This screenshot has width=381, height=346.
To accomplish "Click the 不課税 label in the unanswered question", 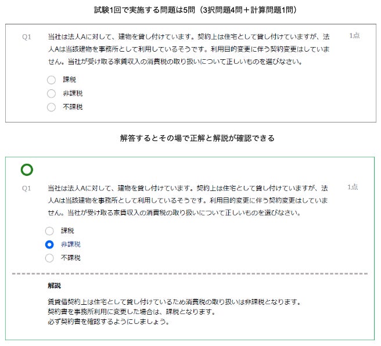I will click(x=73, y=107).
